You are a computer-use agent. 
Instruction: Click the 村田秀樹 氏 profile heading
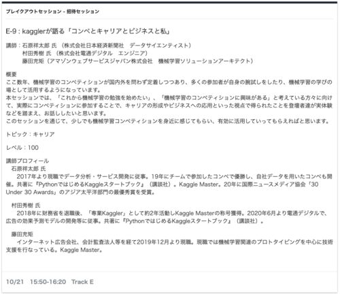click(26, 206)
